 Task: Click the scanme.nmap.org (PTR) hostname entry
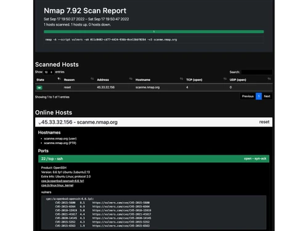[x=60, y=143]
